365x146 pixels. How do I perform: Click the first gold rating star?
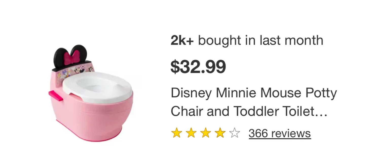tap(176, 133)
